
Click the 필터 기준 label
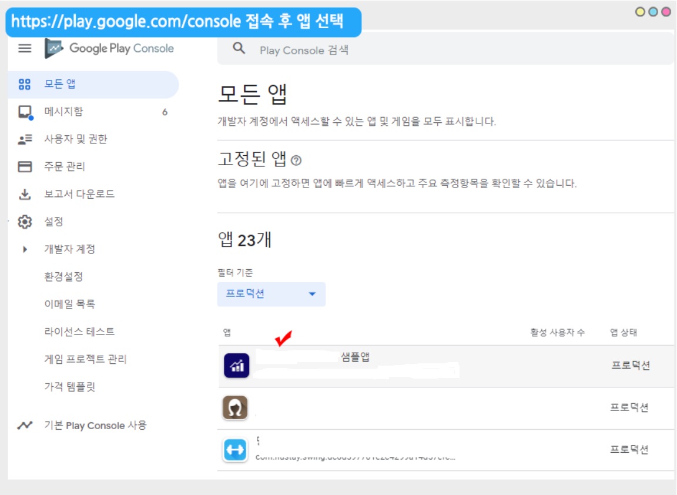pos(235,273)
